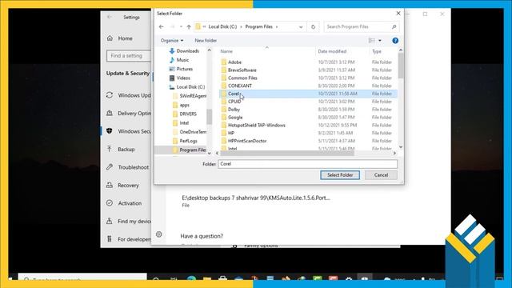Viewport: 512px width, 288px height.
Task: Open Pictures in navigation pane
Action: pos(182,69)
